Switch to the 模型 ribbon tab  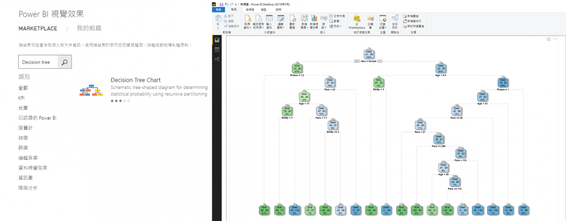(x=264, y=10)
